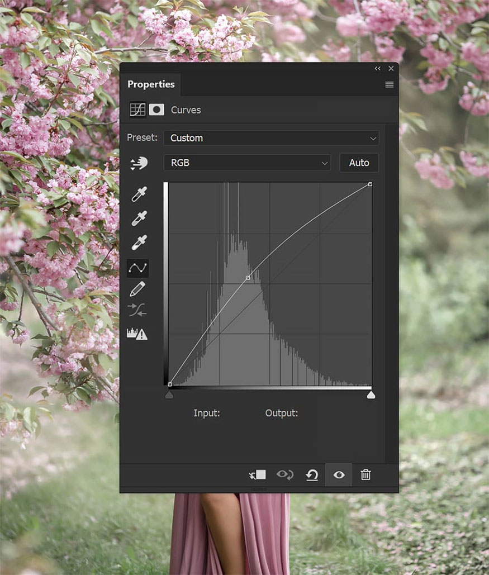Image resolution: width=489 pixels, height=575 pixels.
Task: Switch to the Properties tab
Action: (x=151, y=84)
